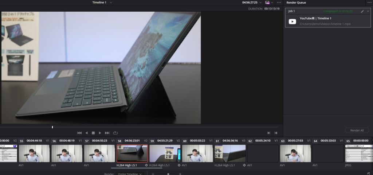Stop playback in the viewer
This screenshot has height=175, width=373.
pyautogui.click(x=93, y=133)
